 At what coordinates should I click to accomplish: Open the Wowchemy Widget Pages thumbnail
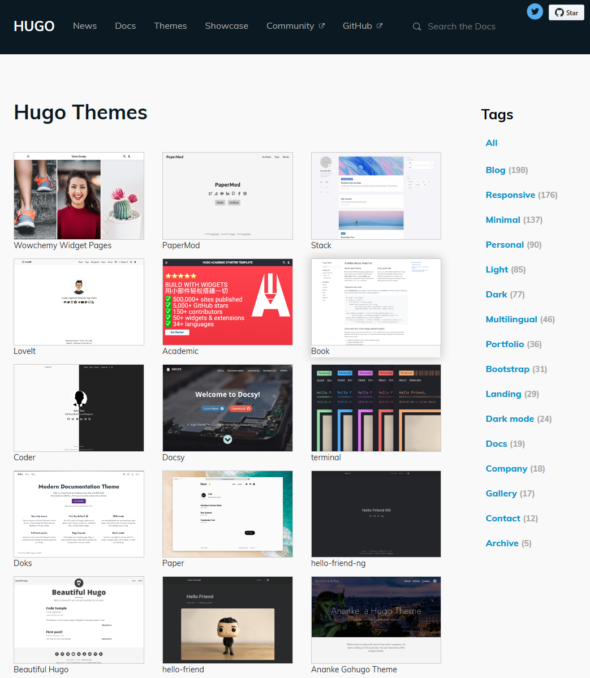click(x=79, y=196)
